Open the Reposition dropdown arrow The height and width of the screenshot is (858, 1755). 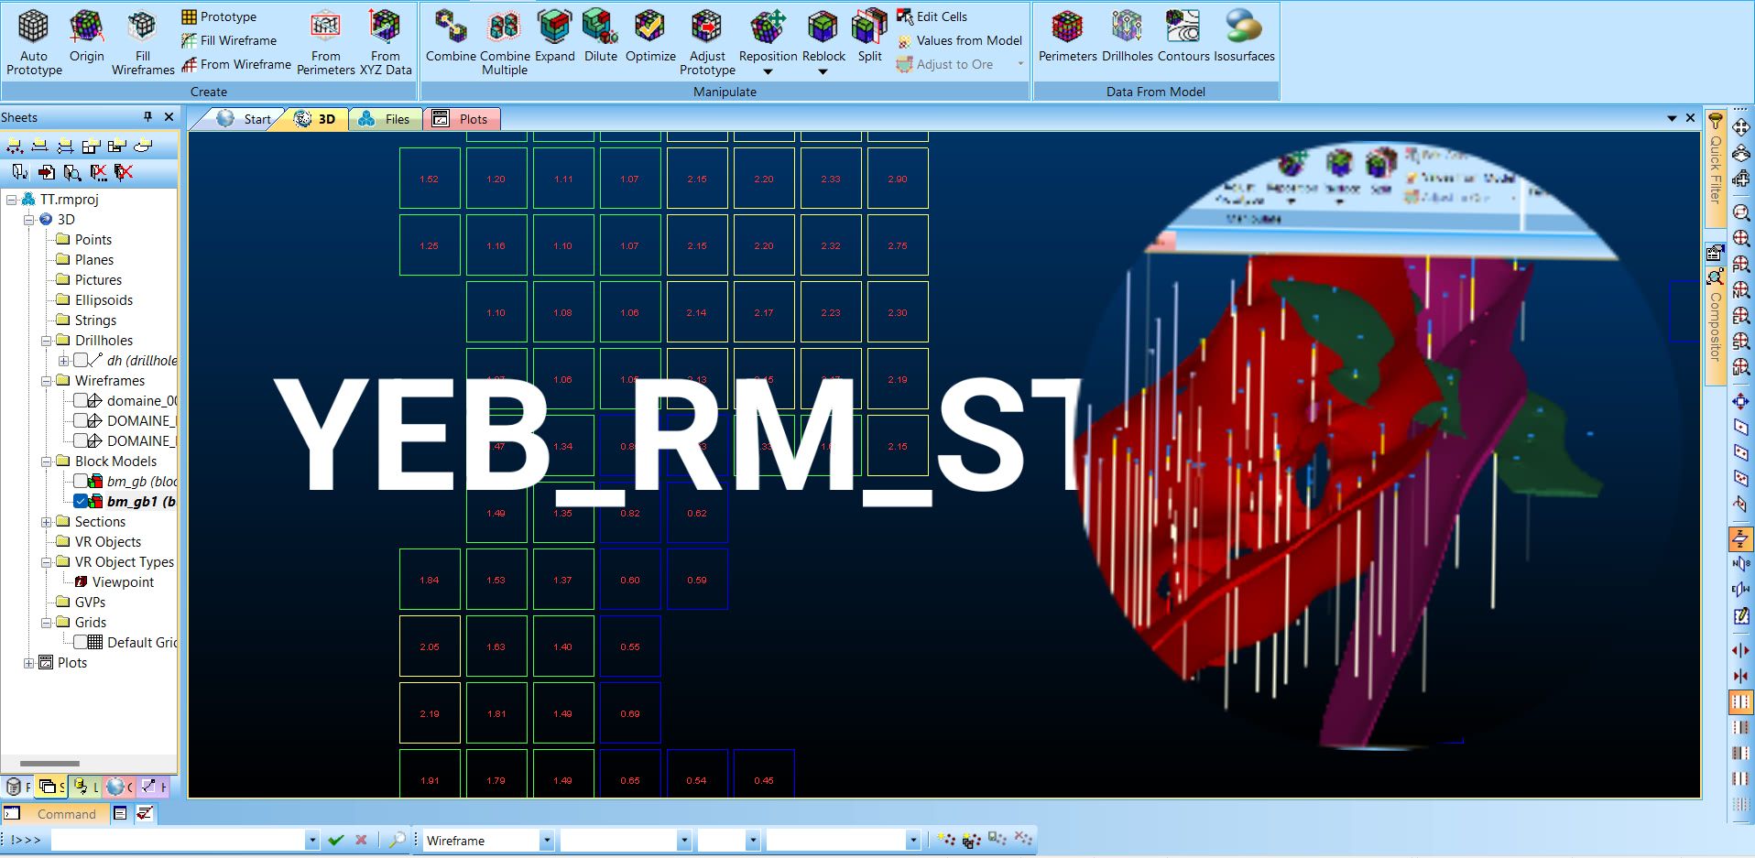click(x=768, y=71)
